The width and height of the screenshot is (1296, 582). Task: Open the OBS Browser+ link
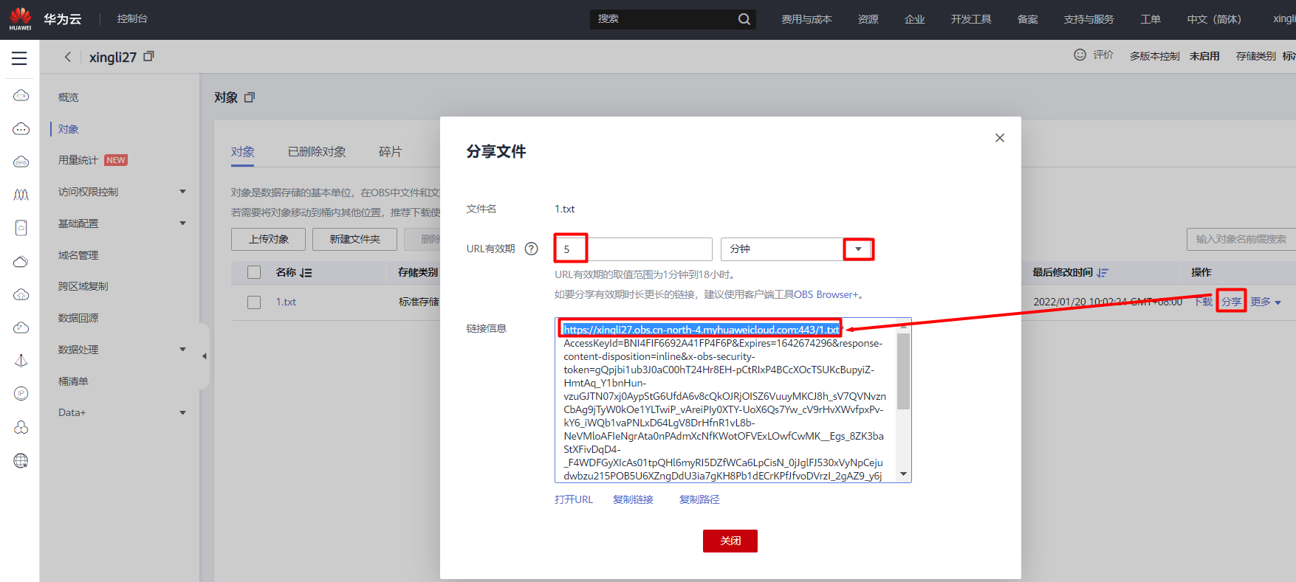pos(826,294)
